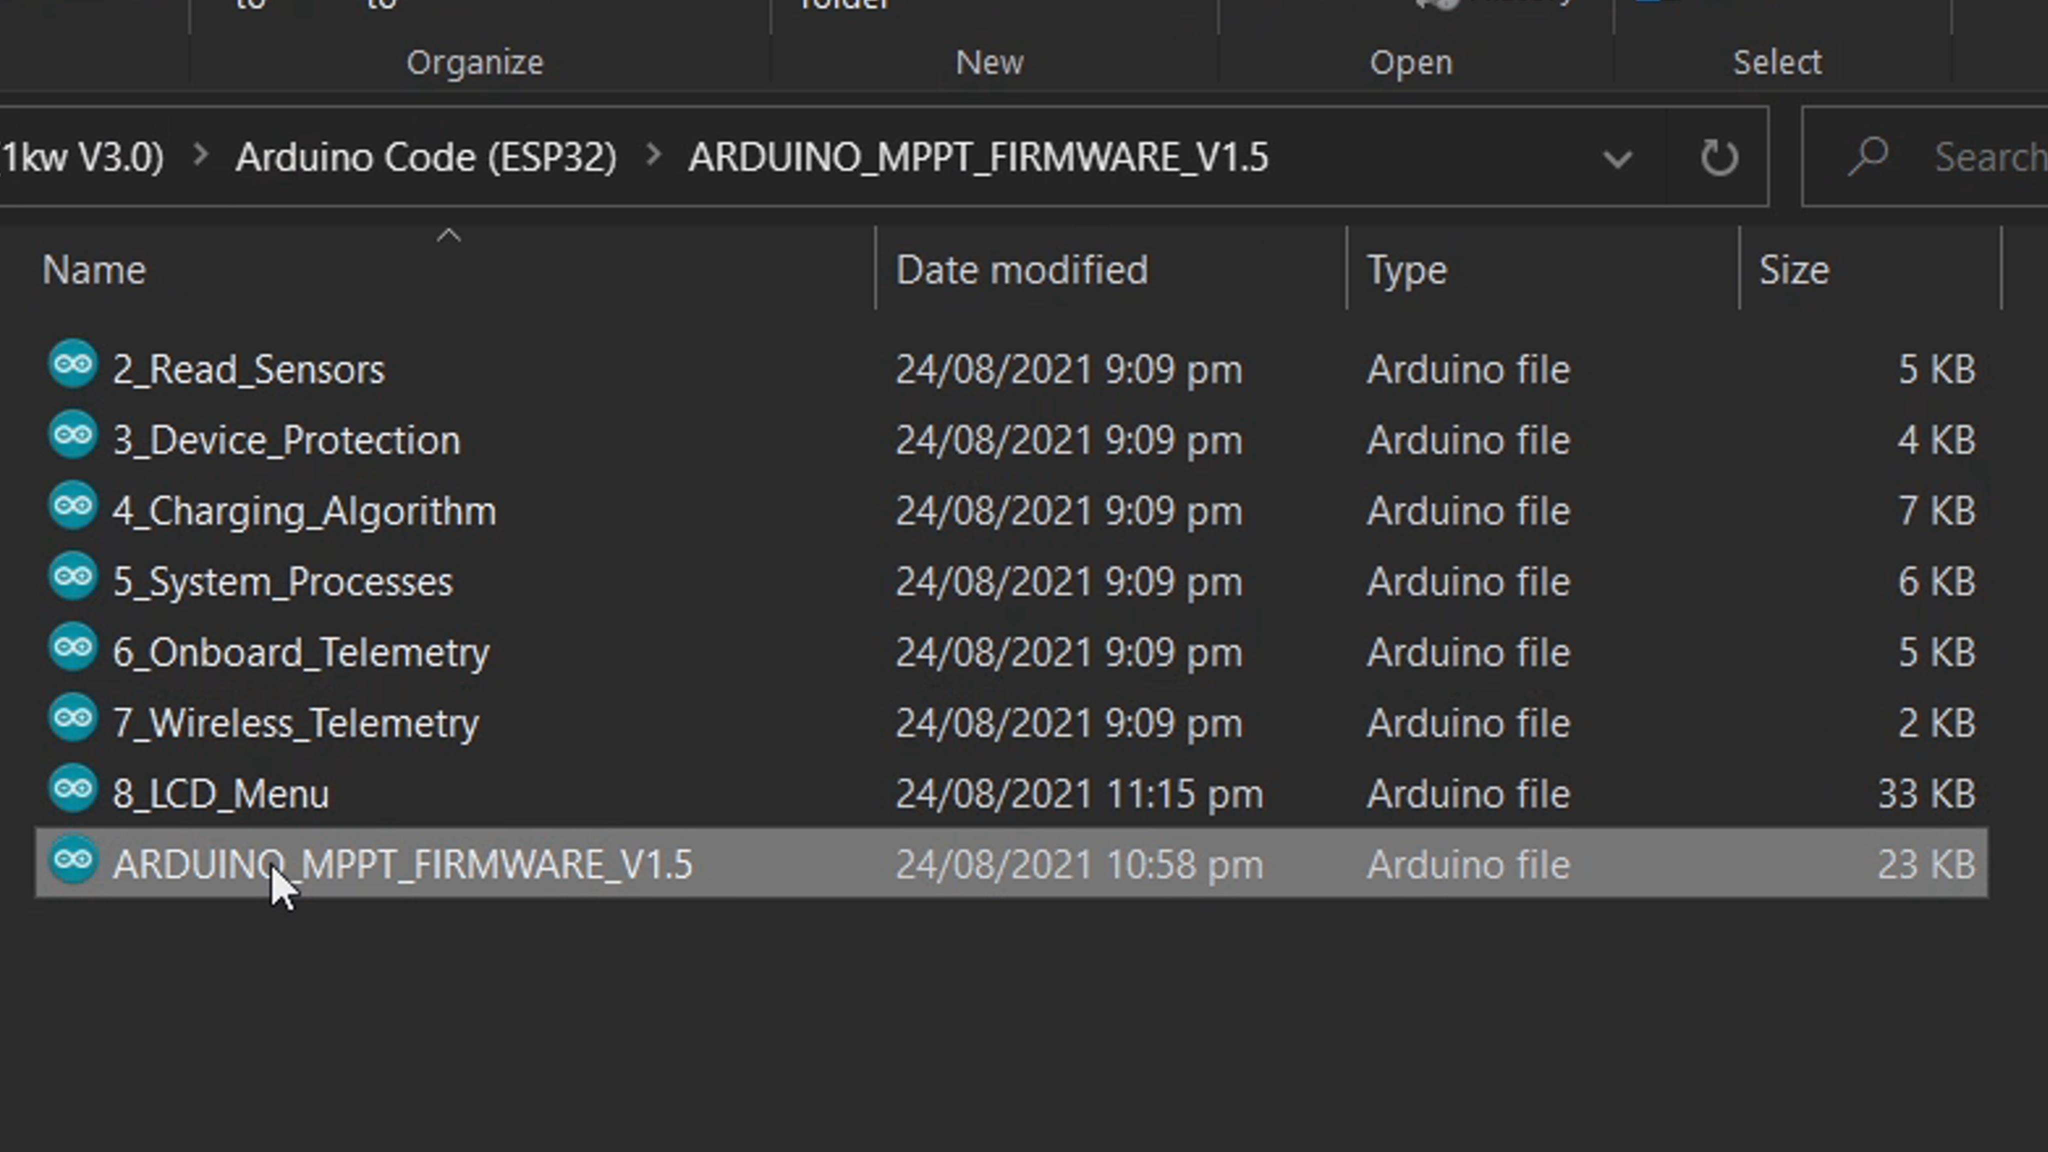This screenshot has height=1152, width=2048.
Task: Select the 3_Device_Protection file name
Action: click(286, 440)
